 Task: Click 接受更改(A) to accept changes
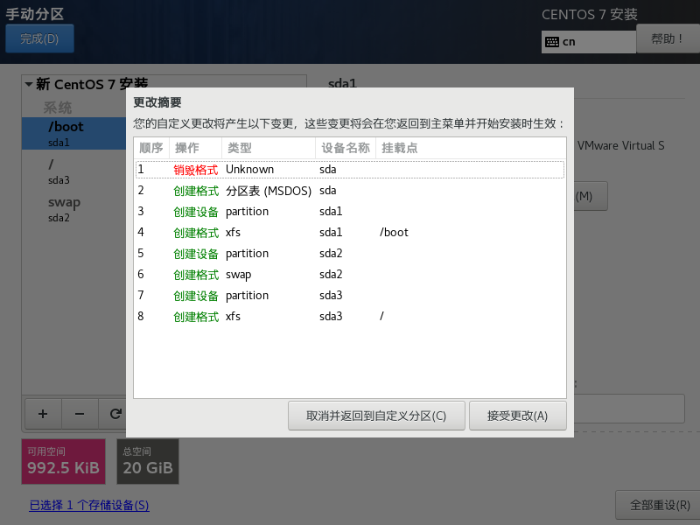click(x=517, y=416)
